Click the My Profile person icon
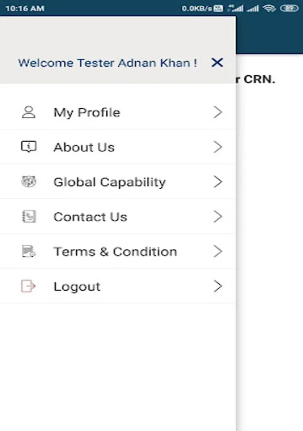Screen dimensions: 303x431 coord(29,113)
